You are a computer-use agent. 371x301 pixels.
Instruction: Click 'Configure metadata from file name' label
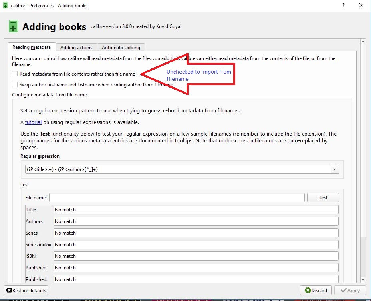(x=50, y=94)
